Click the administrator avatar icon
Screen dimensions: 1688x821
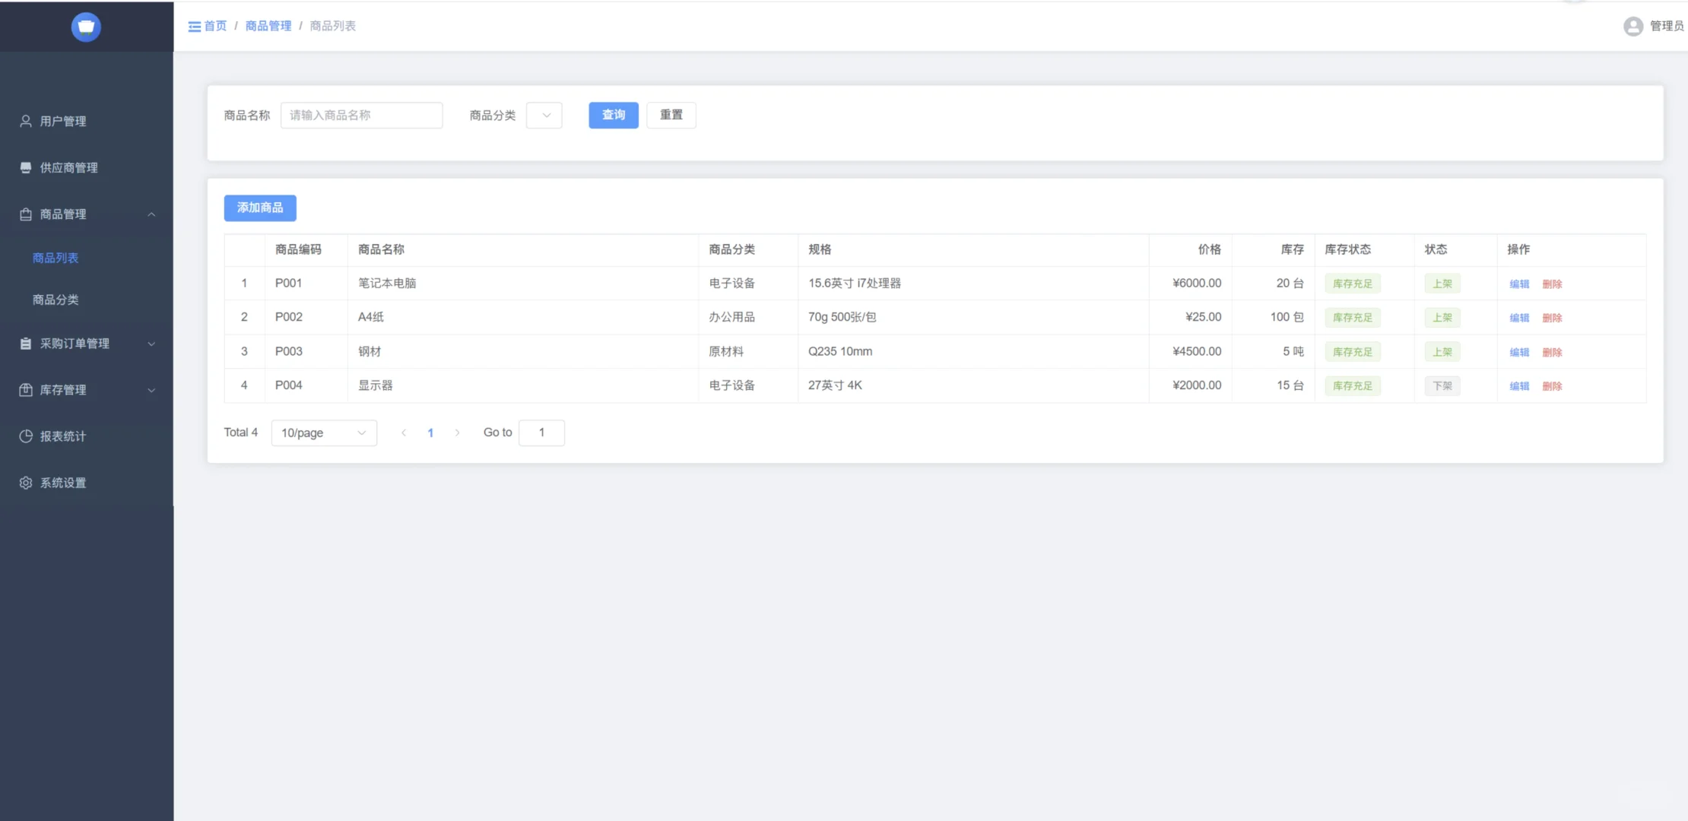pos(1632,27)
